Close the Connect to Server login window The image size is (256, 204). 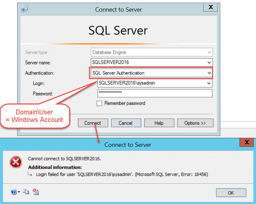point(211,7)
